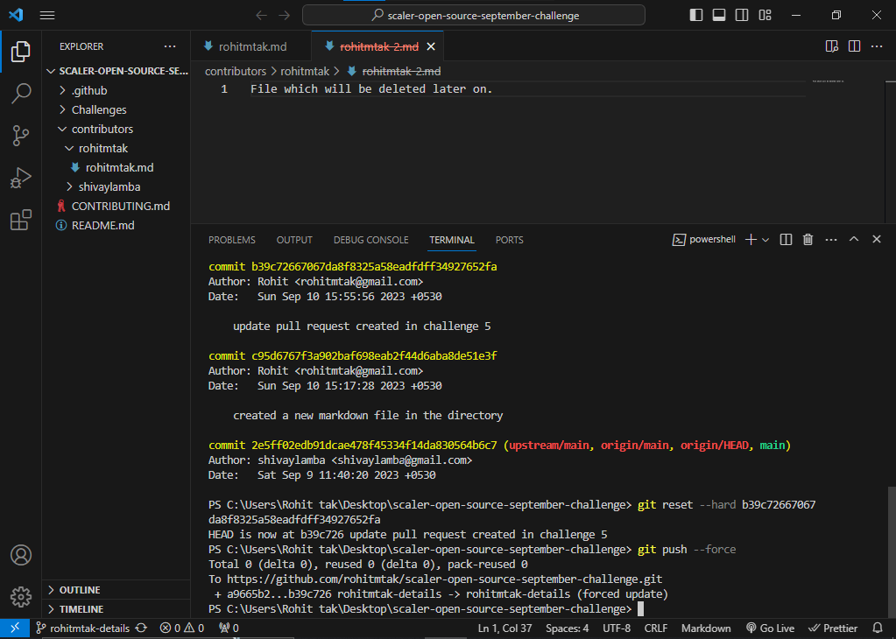The image size is (896, 639).
Task: Start Go Live server from status bar
Action: tap(770, 628)
